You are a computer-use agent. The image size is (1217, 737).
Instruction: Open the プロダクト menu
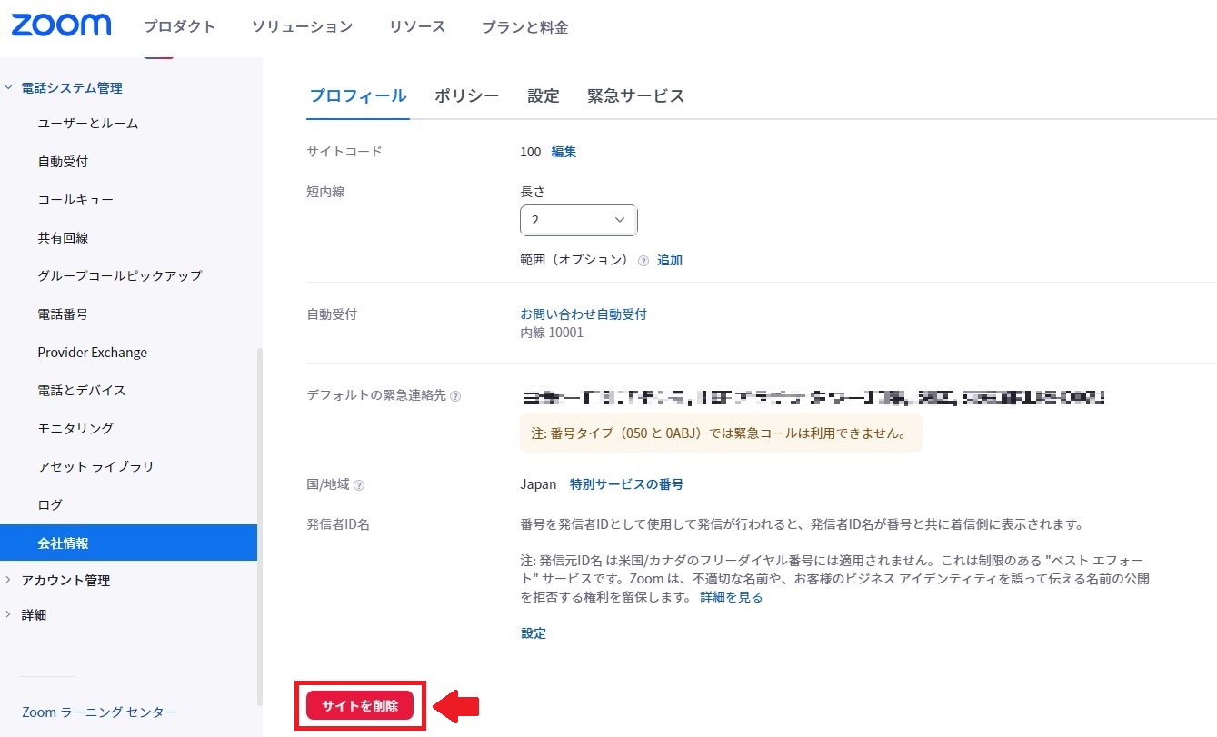coord(179,27)
